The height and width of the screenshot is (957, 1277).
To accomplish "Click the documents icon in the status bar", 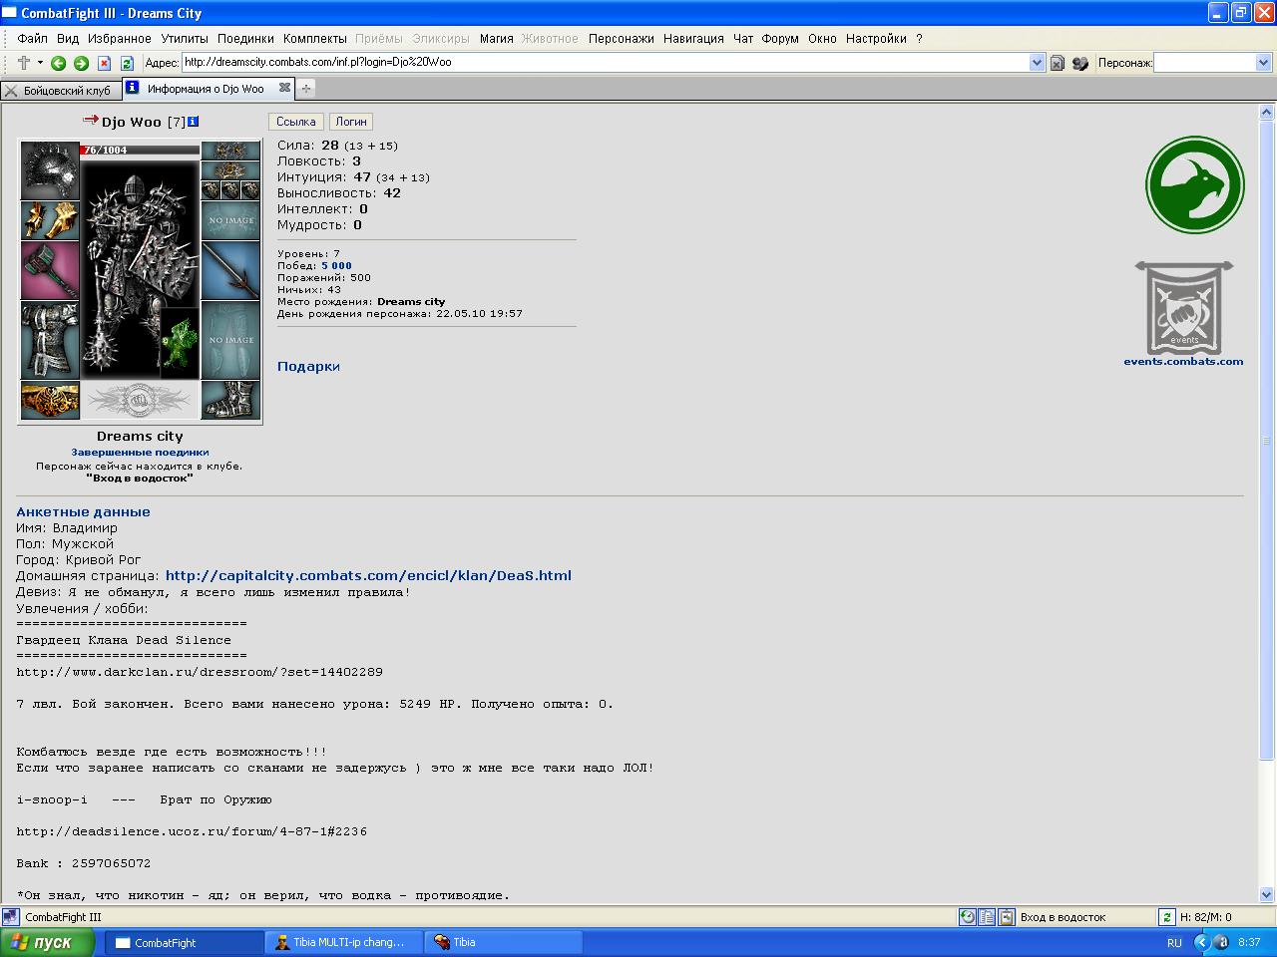I will (x=987, y=917).
